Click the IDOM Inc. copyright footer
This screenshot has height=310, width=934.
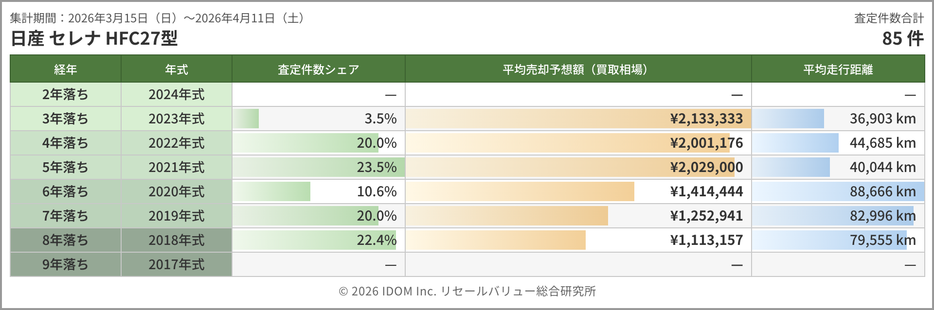coord(467,291)
